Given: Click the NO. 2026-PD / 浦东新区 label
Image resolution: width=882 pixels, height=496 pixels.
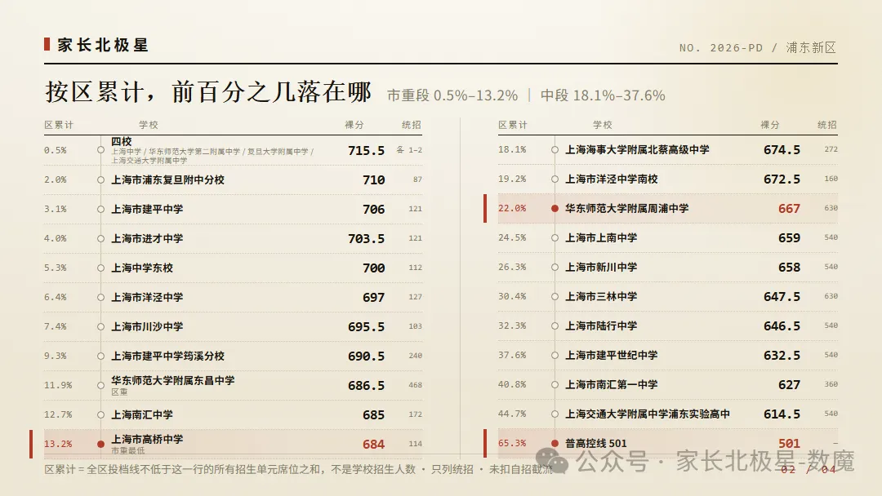Looking at the screenshot, I should click(758, 48).
